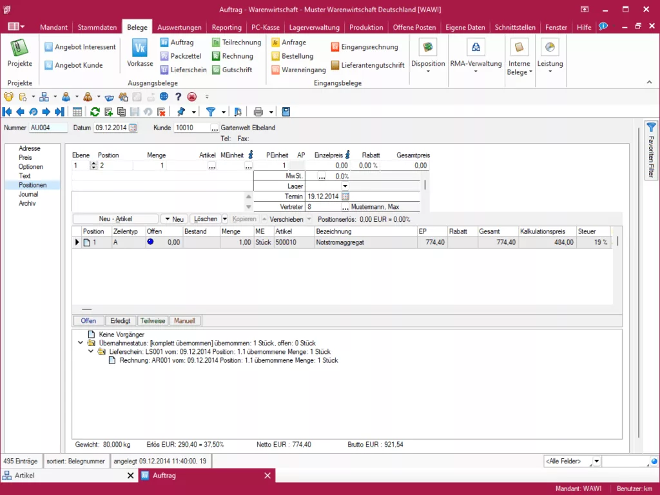The image size is (660, 495).
Task: Open RMA-Verwaltung from the ribbon
Action: (476, 55)
